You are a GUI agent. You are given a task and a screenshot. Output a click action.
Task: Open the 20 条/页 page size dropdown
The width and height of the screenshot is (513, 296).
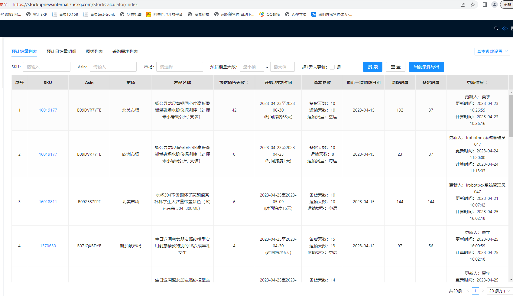coord(499,291)
